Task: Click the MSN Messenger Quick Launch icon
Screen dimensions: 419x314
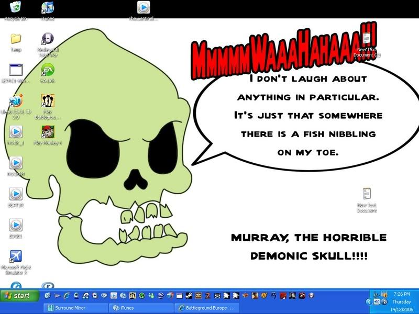Action: coord(151,295)
